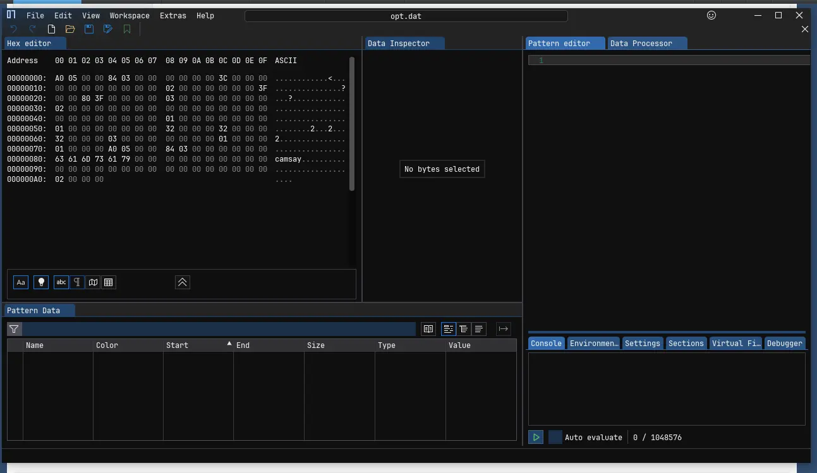Screen dimensions: 817x473
Task: Click the table grid columns icon
Action: pyautogui.click(x=109, y=282)
